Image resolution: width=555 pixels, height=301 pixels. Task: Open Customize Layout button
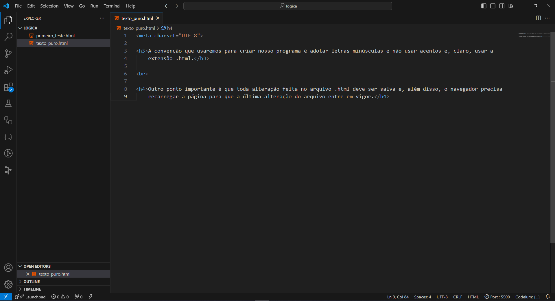click(511, 6)
